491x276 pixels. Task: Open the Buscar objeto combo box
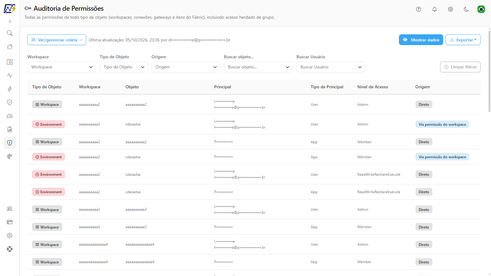point(258,67)
